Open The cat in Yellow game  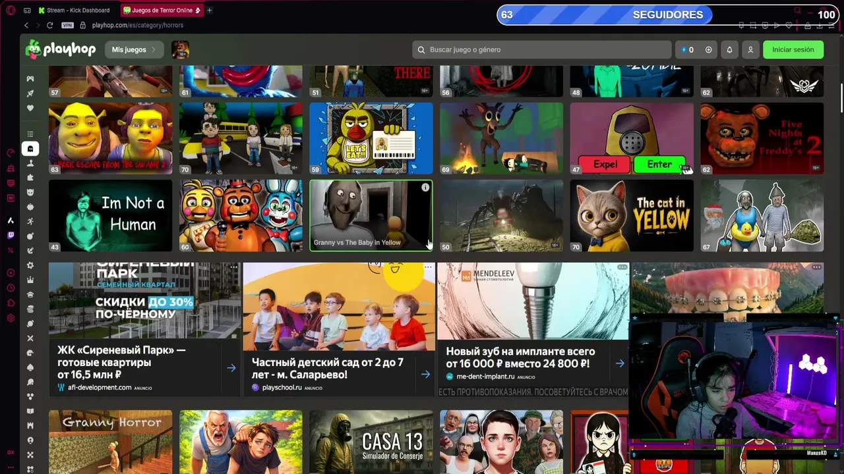632,216
